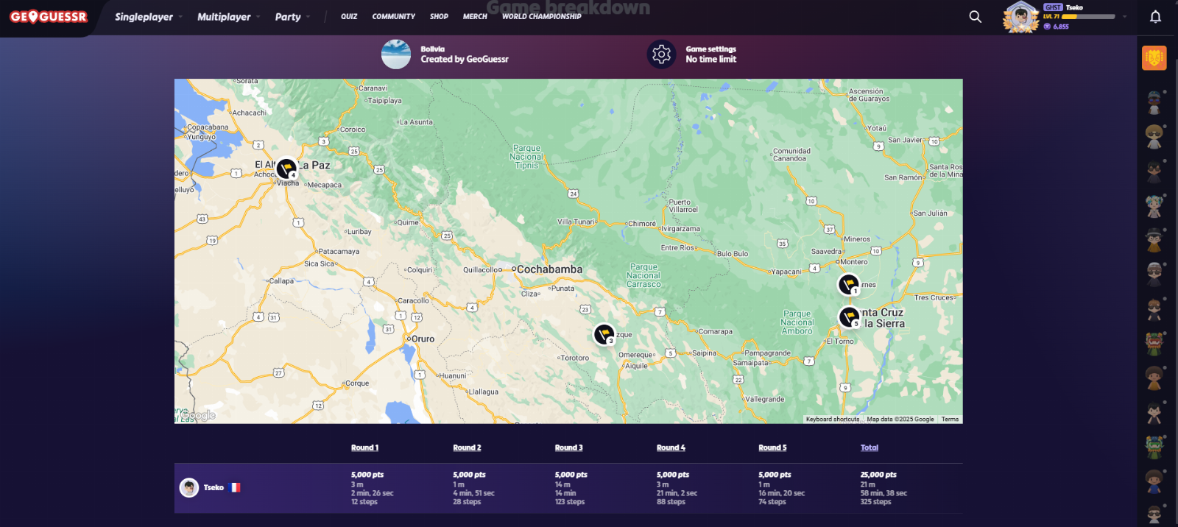
Task: Click the round 1 flag marker on map
Action: pyautogui.click(x=849, y=284)
